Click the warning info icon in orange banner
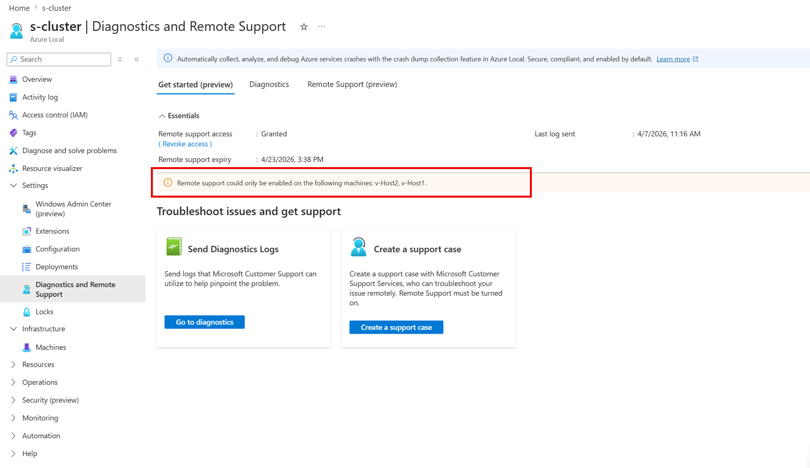This screenshot has height=468, width=810. (168, 182)
